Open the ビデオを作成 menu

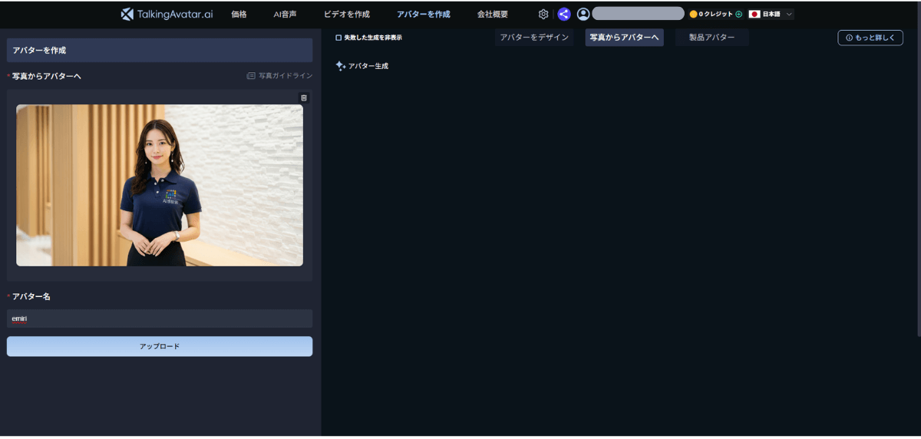(x=346, y=14)
